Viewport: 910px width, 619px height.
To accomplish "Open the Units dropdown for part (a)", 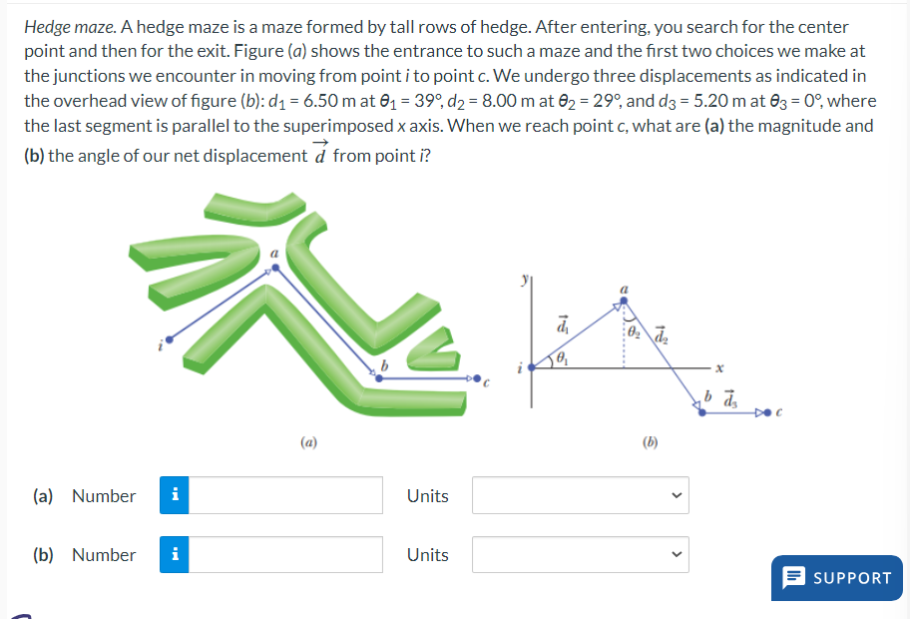I will (x=579, y=495).
